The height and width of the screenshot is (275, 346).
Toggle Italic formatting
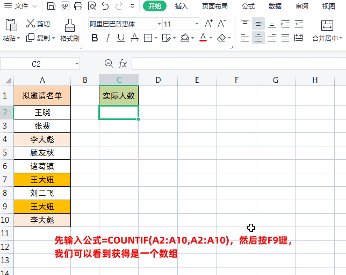[107, 38]
